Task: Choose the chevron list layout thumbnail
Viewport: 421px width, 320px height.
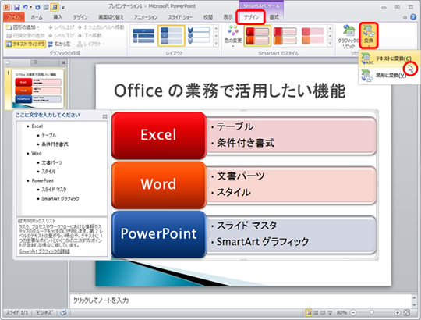Action: [x=199, y=36]
